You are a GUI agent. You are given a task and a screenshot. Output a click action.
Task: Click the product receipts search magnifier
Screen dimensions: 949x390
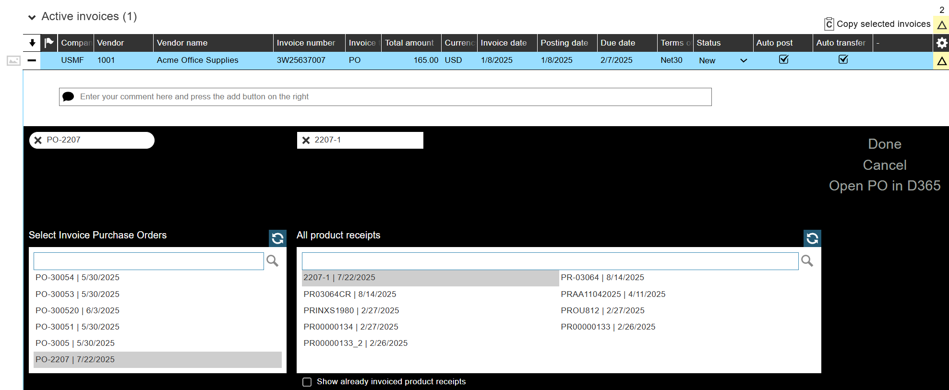click(x=807, y=261)
